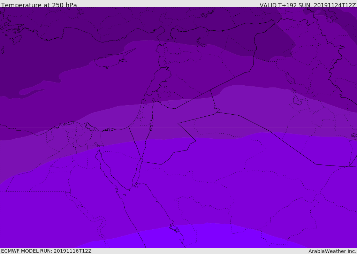Click the 'Temperature at 250 hPa' title text
The height and width of the screenshot is (254, 357).
click(39, 5)
